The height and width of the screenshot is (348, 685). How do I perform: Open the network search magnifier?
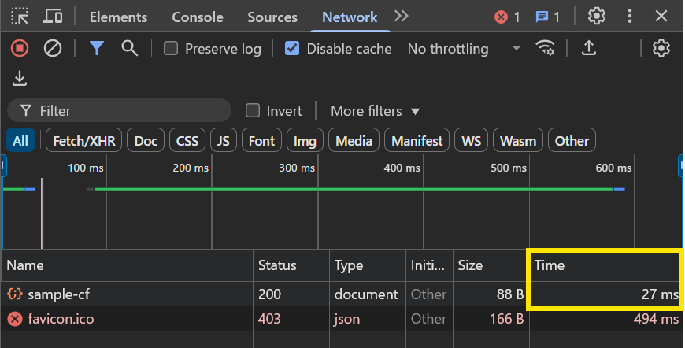pos(129,48)
